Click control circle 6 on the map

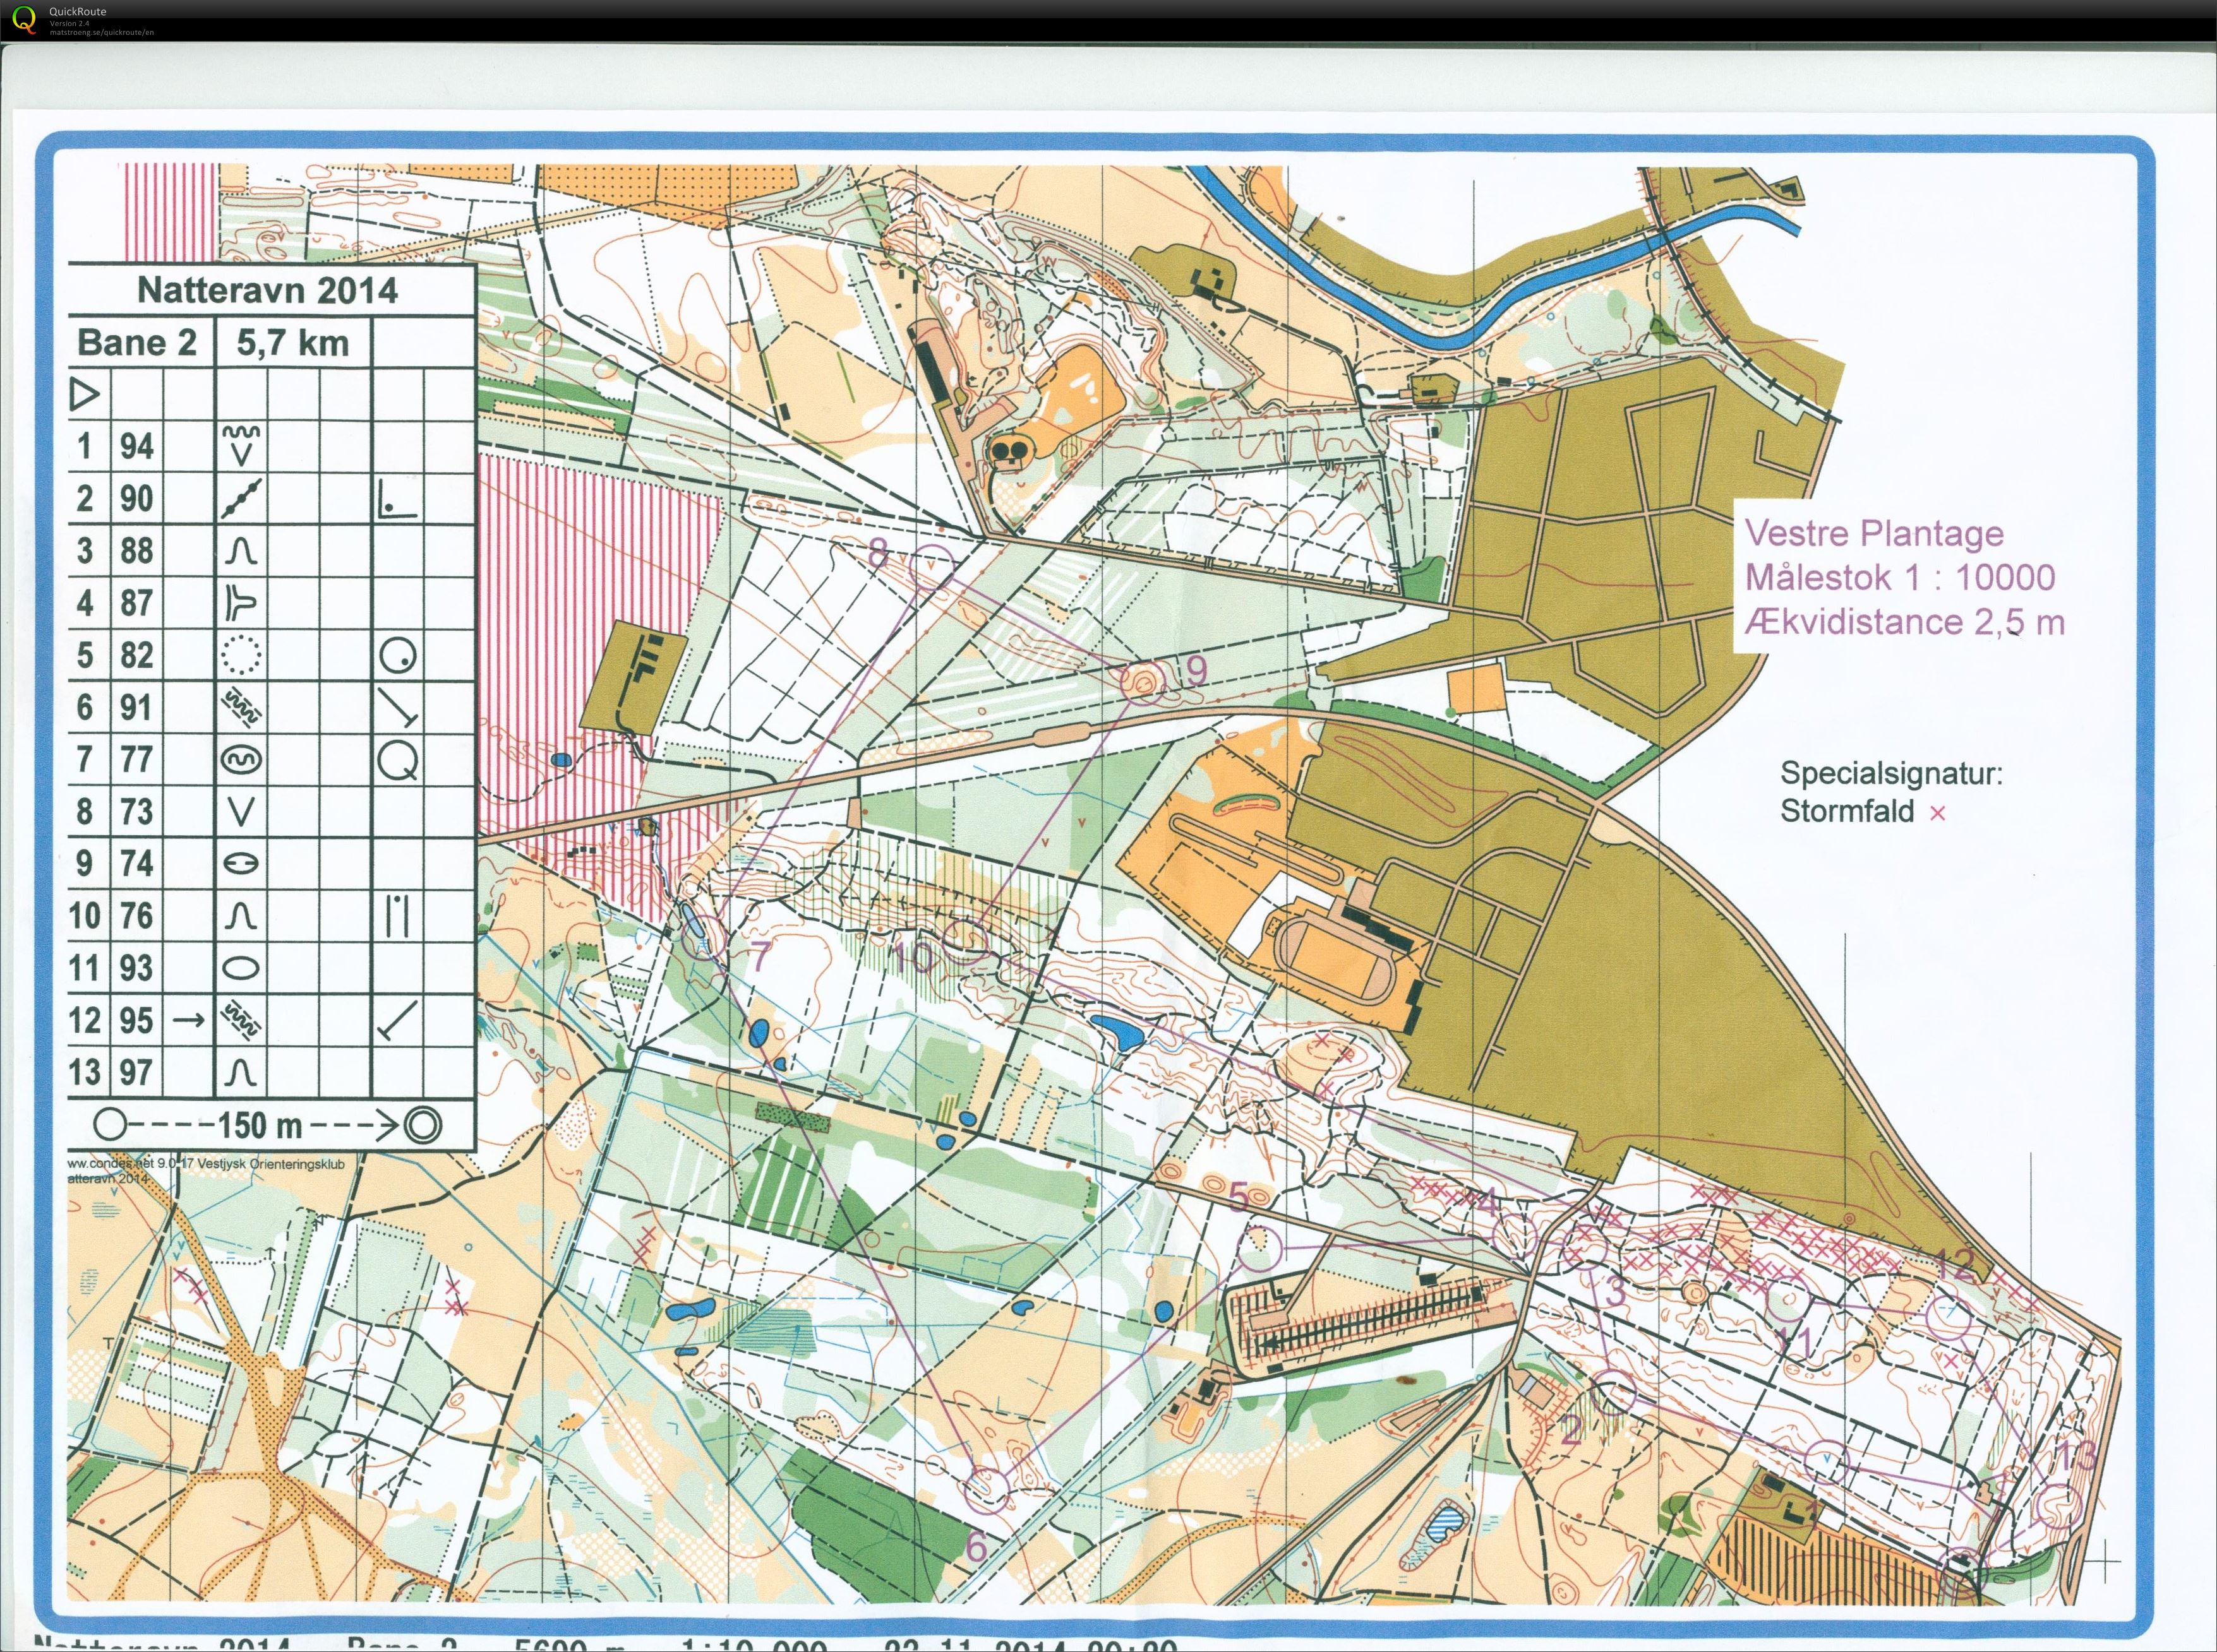point(985,1489)
